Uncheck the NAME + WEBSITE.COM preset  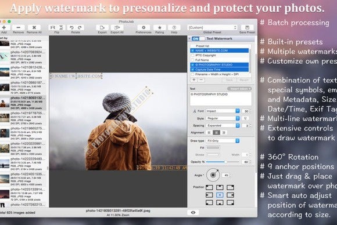[x=192, y=50]
